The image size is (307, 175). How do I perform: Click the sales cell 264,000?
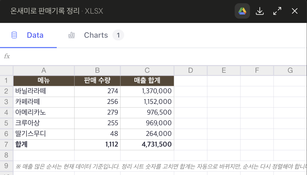point(147,134)
